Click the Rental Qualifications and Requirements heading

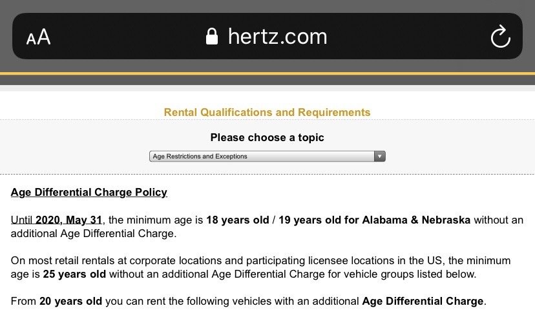coord(267,112)
